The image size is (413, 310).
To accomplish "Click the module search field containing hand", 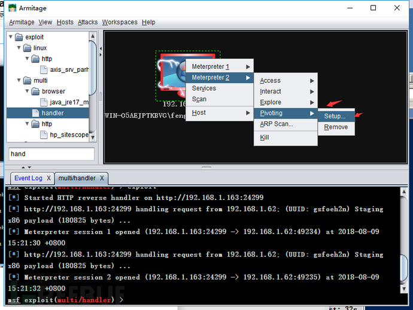I will pos(51,154).
